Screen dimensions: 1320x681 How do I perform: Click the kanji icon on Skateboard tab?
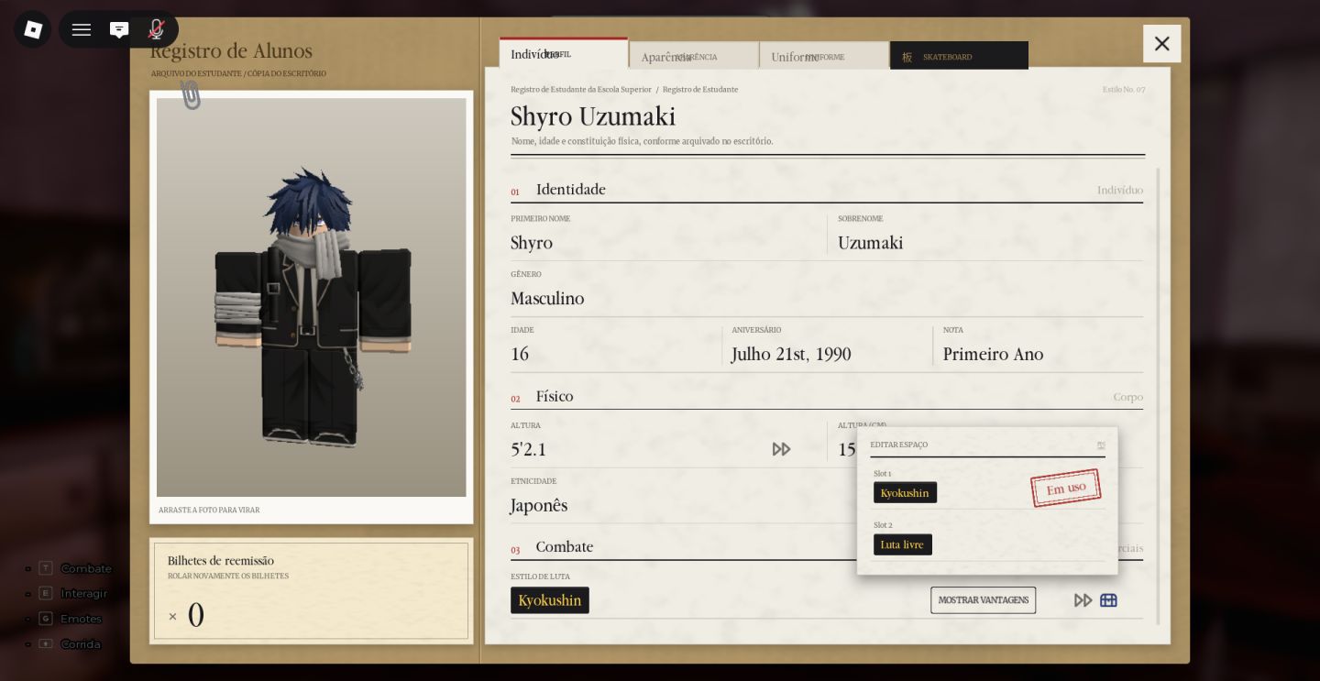[x=907, y=57]
